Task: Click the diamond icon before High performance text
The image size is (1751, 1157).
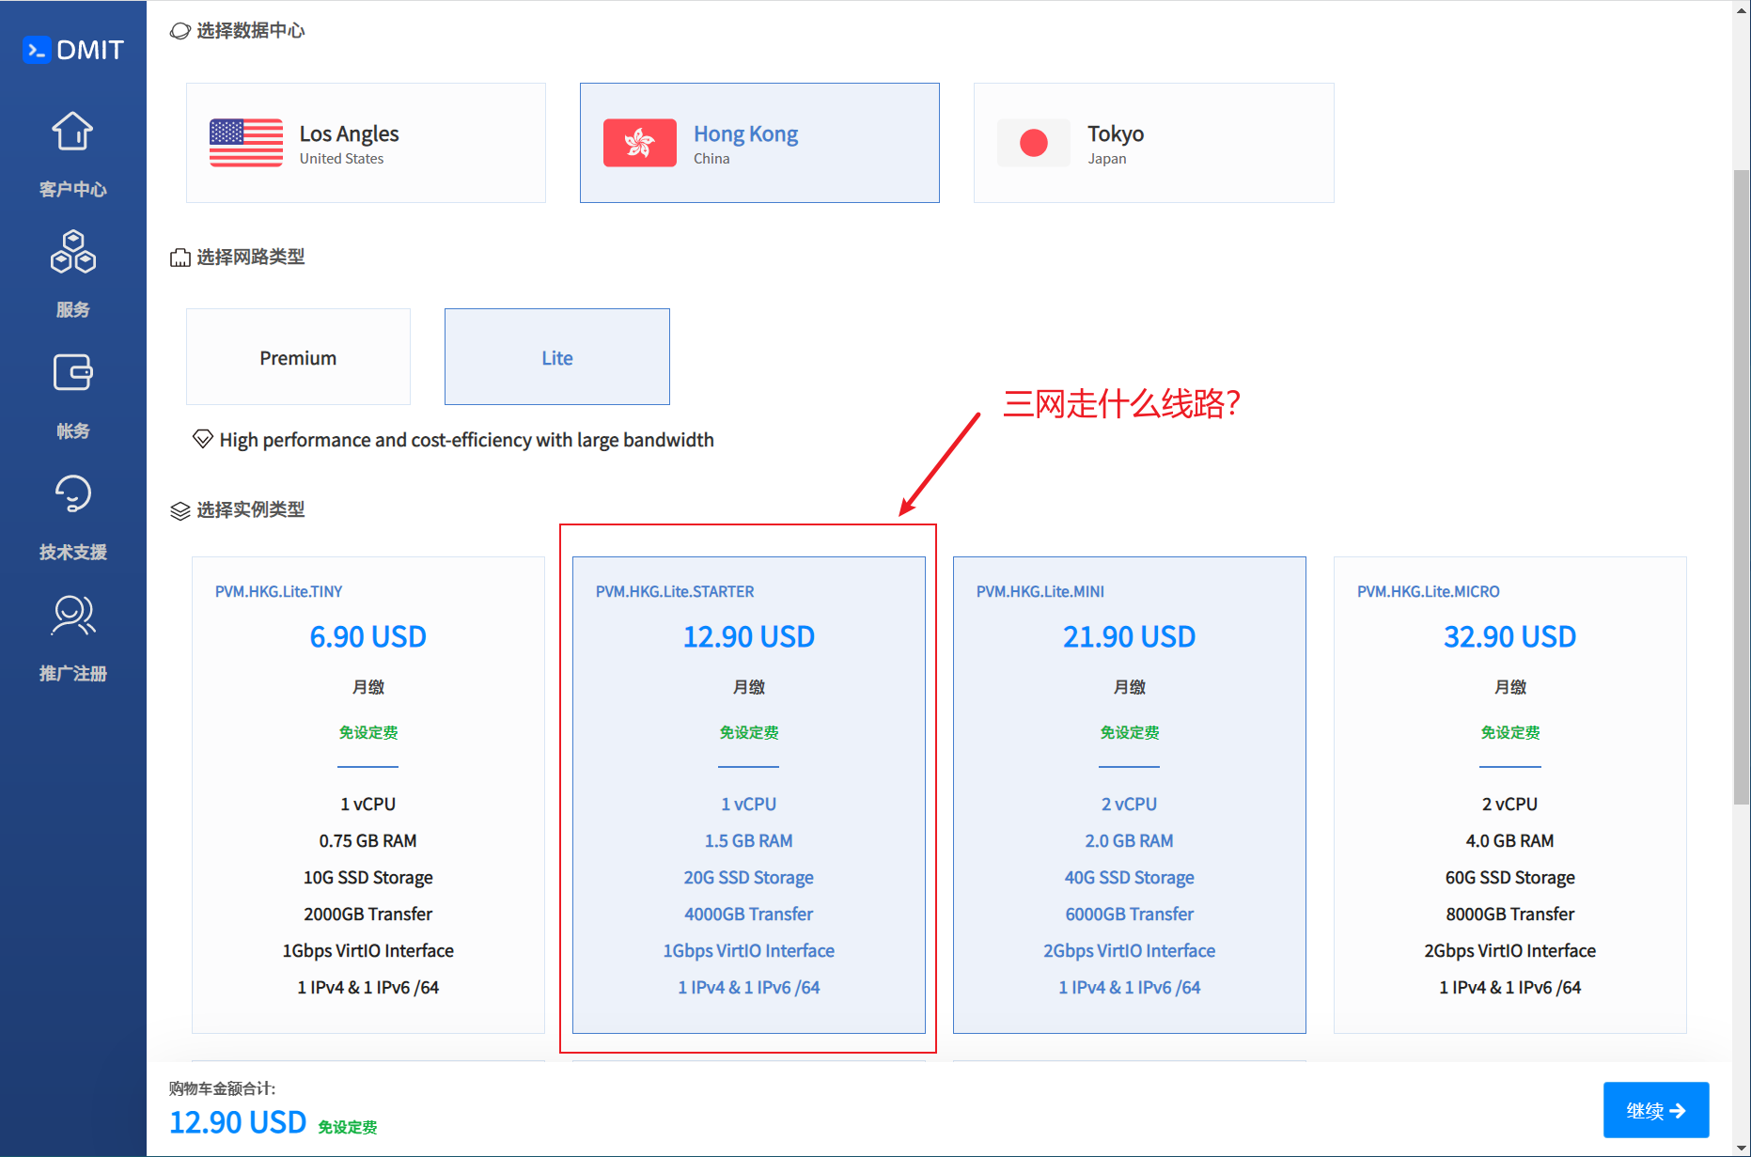Action: [x=202, y=439]
